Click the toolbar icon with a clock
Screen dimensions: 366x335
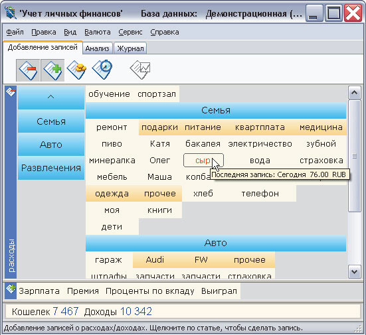click(x=102, y=69)
